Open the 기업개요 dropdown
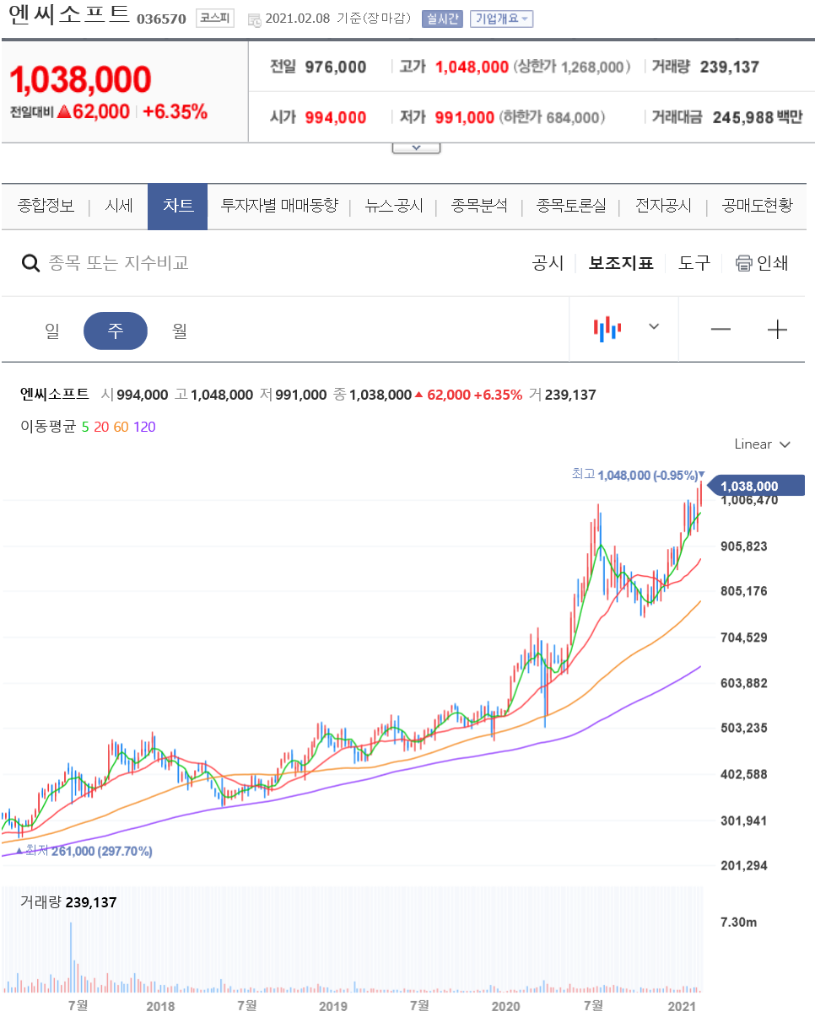 click(502, 19)
